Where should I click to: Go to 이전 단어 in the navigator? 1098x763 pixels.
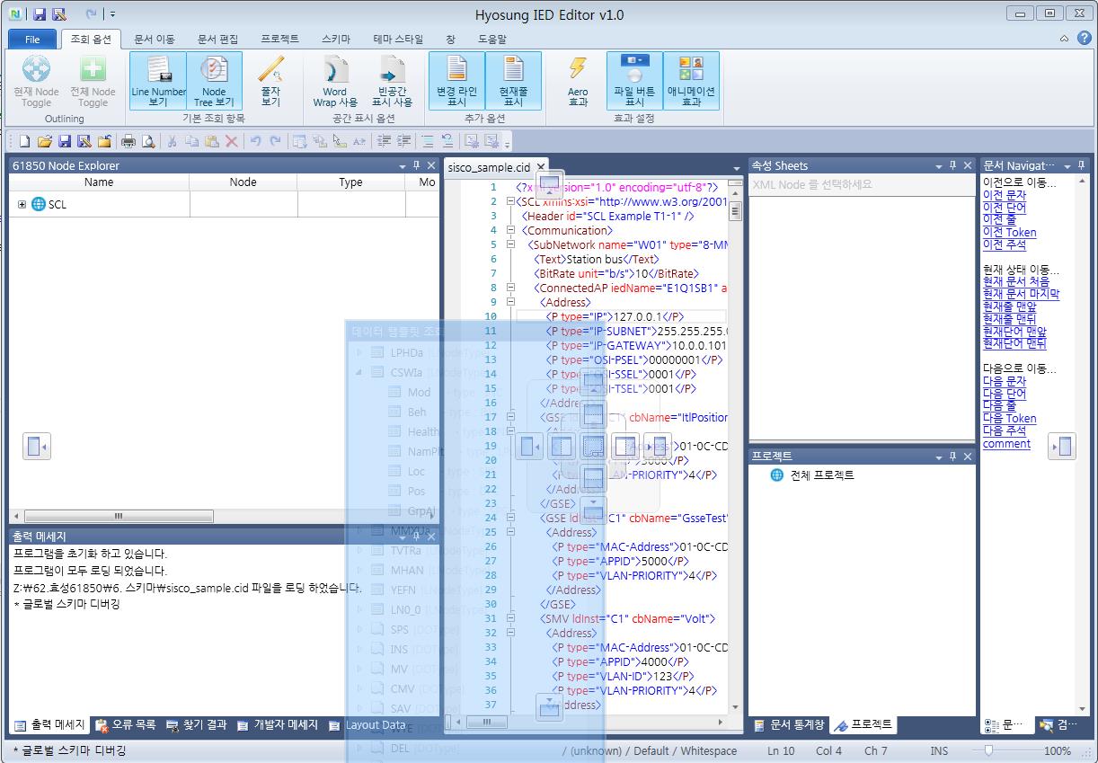click(x=1005, y=208)
